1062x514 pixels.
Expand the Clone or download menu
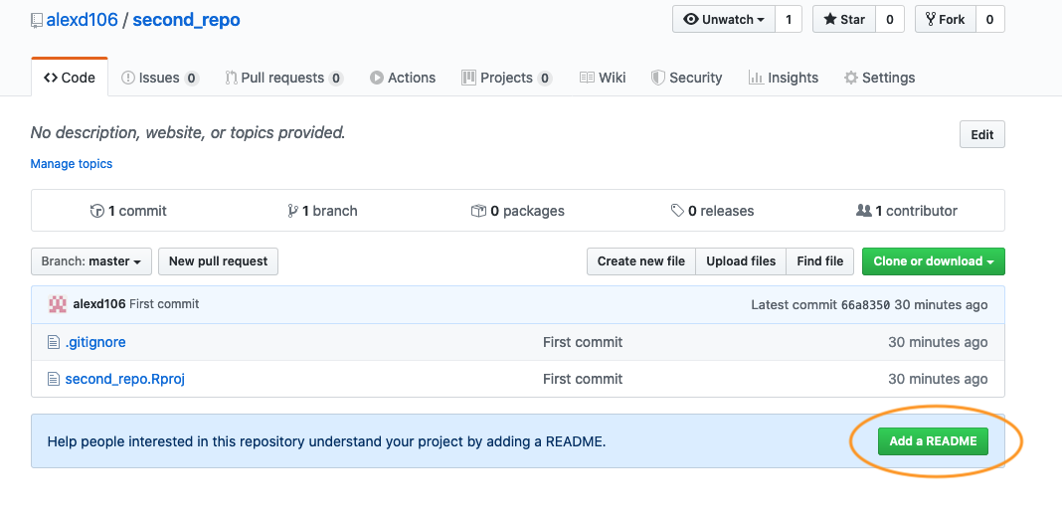coord(933,261)
